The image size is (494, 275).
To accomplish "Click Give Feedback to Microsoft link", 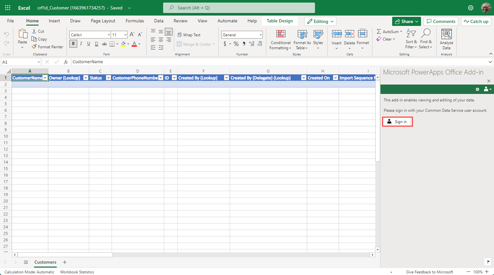I will 430,272.
